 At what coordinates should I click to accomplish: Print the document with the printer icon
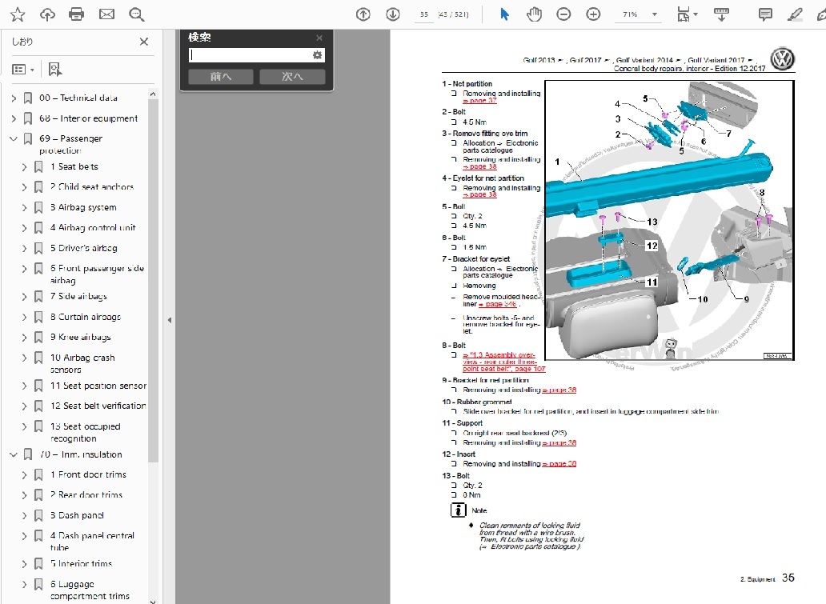point(76,14)
